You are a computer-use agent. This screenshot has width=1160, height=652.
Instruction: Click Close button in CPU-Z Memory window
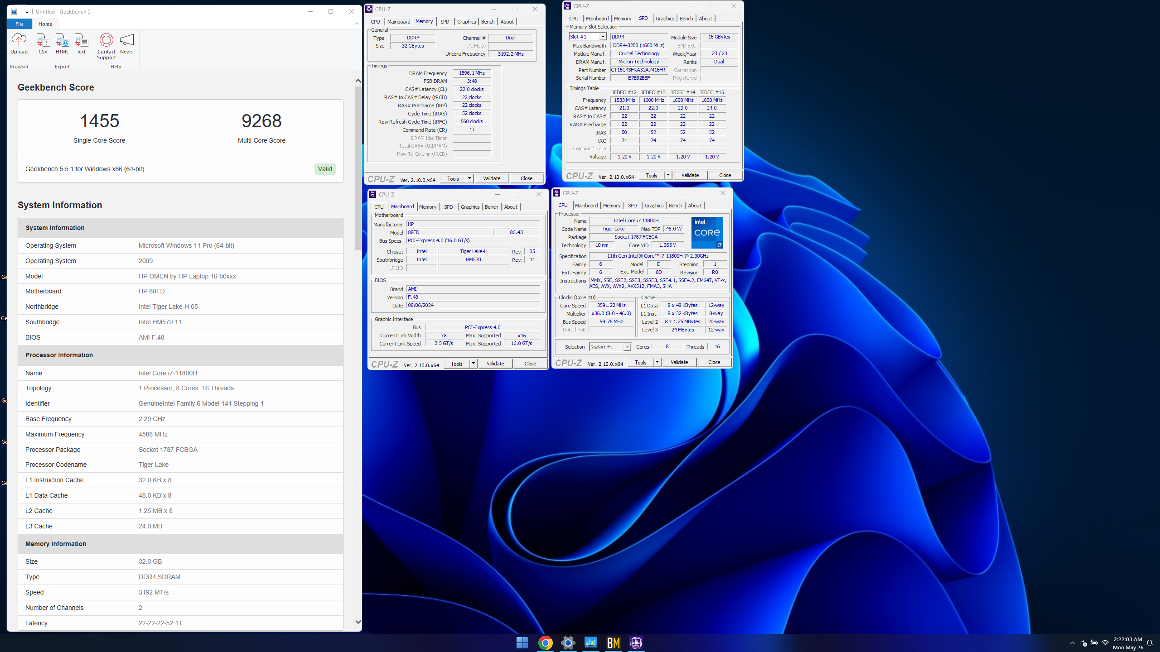point(527,178)
